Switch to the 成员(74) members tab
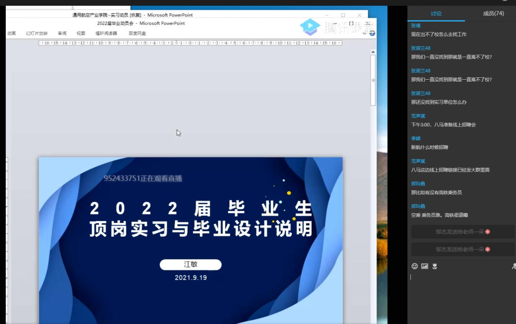The image size is (516, 324). (493, 13)
